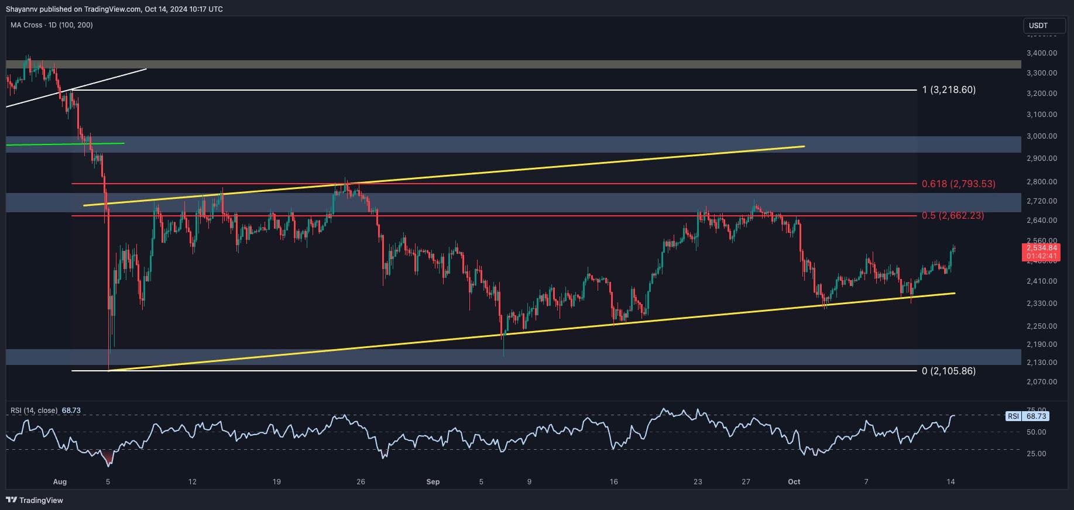The width and height of the screenshot is (1074, 510).
Task: Click the Shayannv published header text
Action: [114, 9]
